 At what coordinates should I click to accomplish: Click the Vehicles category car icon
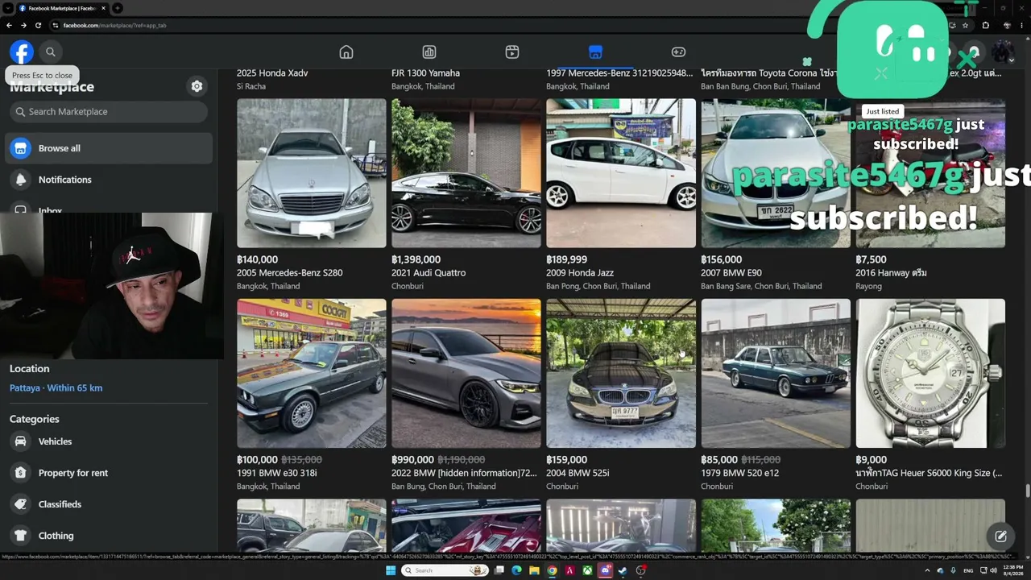point(21,441)
